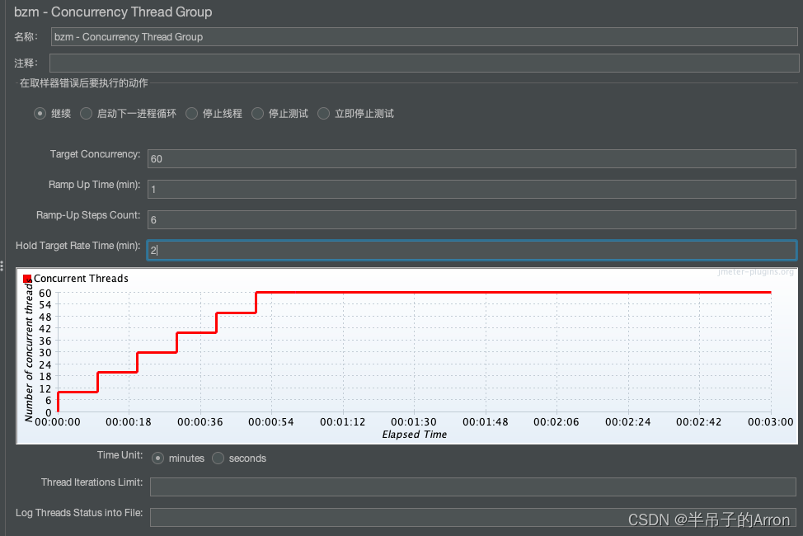Click the red Concurrent Threads legend square
The image size is (803, 536).
tap(26, 279)
